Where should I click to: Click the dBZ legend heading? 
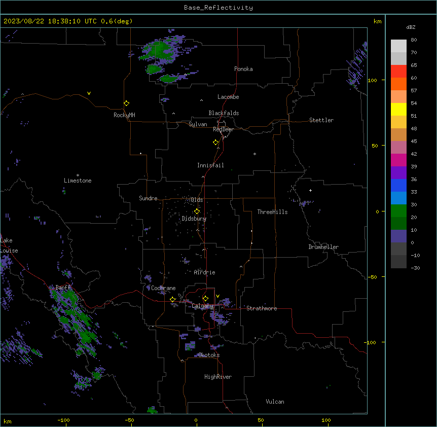(x=411, y=27)
